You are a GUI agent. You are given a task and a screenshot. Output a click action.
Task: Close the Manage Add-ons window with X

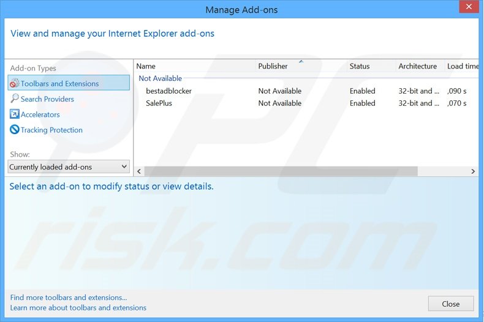[469, 7]
